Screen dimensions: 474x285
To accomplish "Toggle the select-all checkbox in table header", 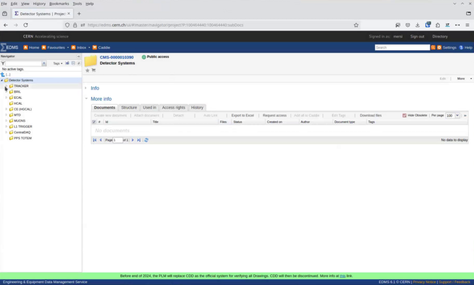I will (x=94, y=122).
